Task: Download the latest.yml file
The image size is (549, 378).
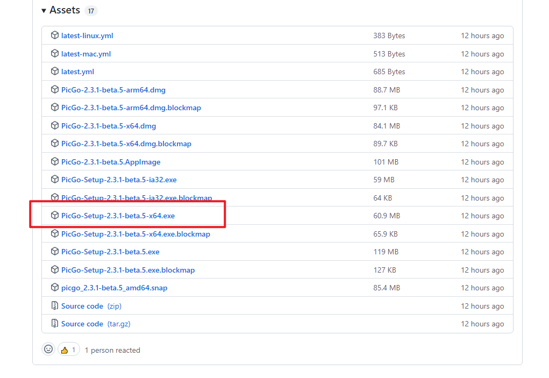Action: coord(78,72)
